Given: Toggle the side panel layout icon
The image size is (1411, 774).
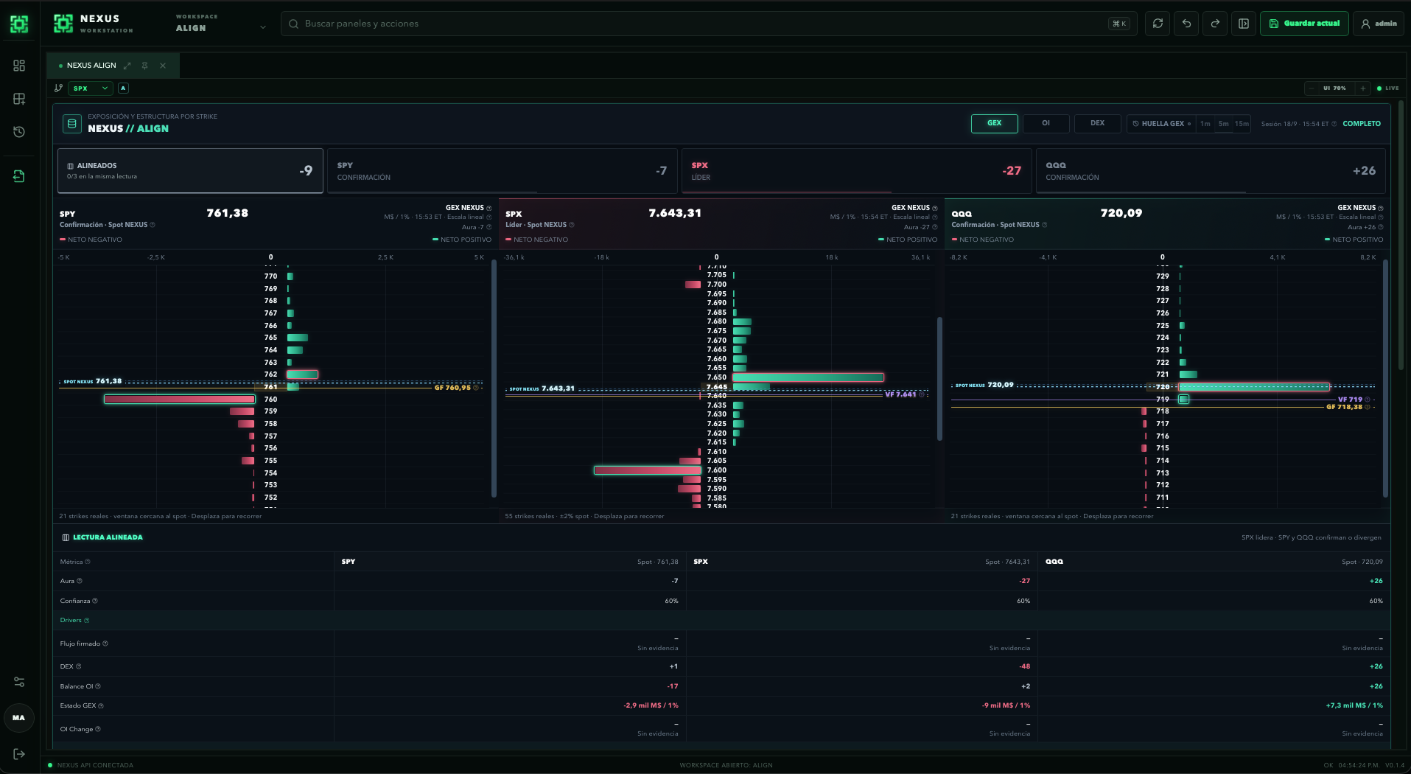Looking at the screenshot, I should 1244,24.
